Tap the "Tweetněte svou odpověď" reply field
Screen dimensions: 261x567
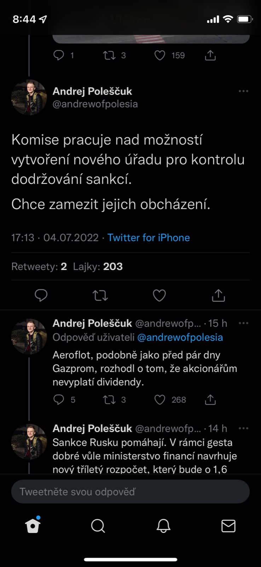(x=130, y=492)
